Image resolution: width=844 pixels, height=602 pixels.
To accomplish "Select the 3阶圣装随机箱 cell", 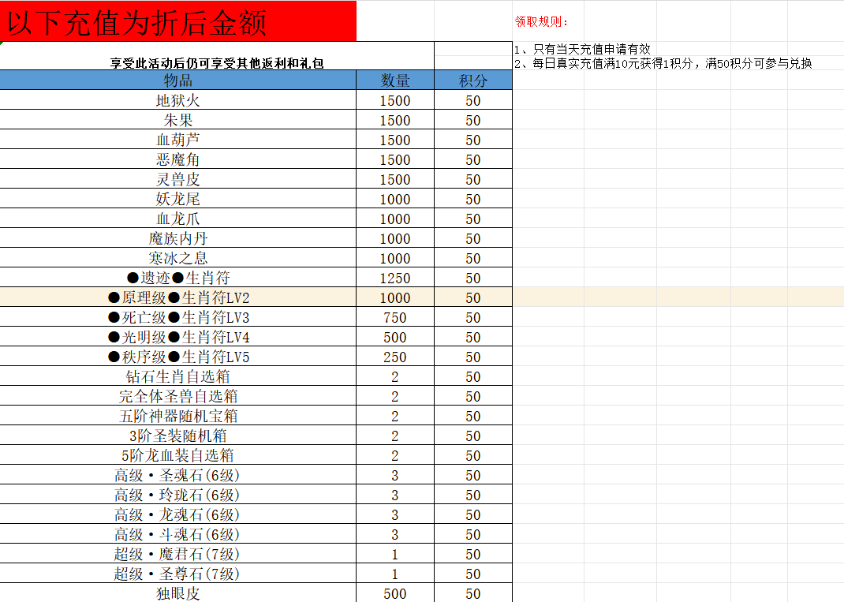I will (x=177, y=436).
